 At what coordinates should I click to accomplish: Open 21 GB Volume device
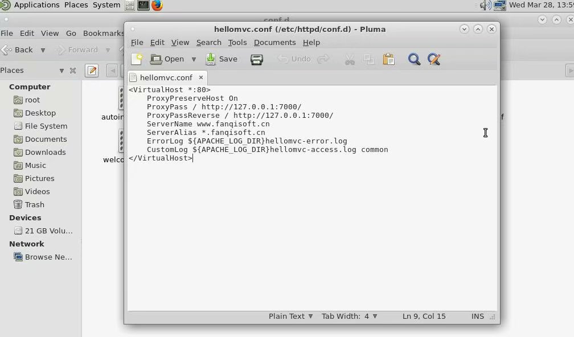[43, 231]
